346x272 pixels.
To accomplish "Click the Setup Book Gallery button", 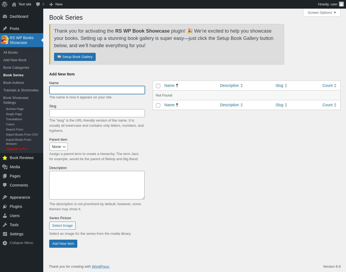I will pos(75,57).
